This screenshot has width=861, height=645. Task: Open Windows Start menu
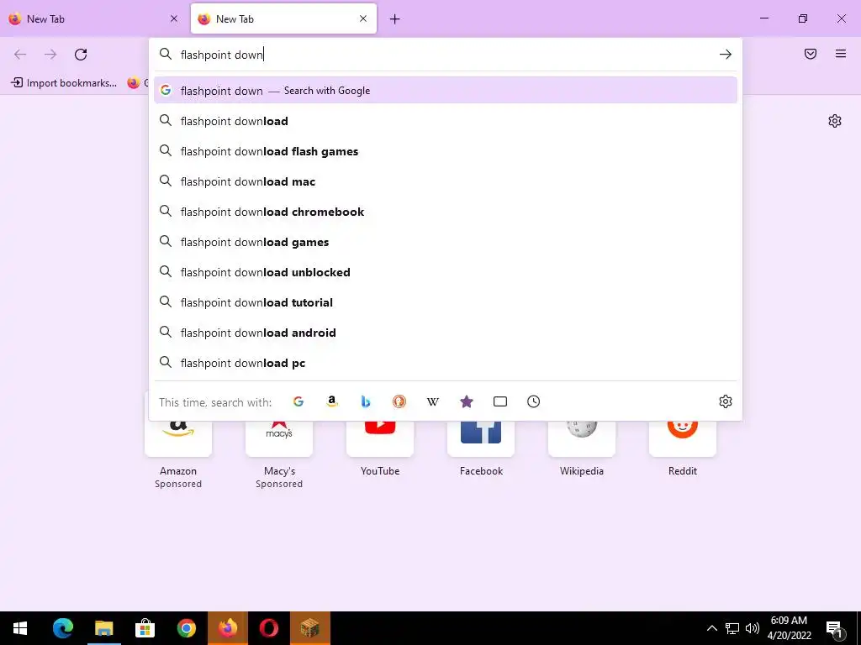pos(20,628)
